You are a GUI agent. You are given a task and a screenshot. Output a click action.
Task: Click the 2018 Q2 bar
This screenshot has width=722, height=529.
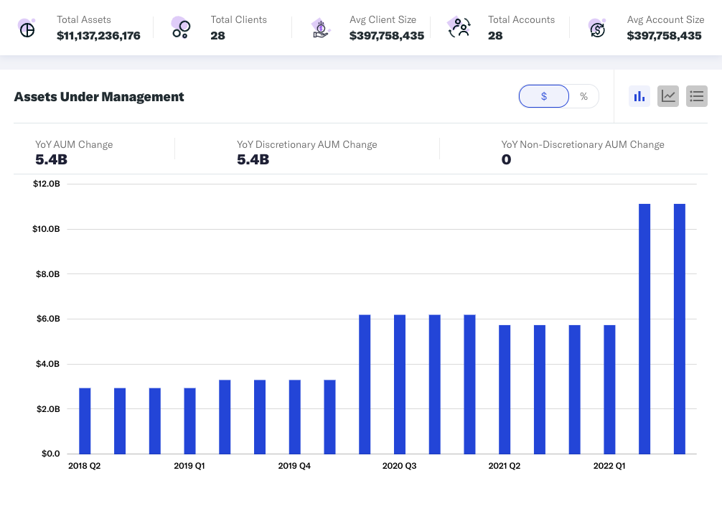click(x=85, y=421)
